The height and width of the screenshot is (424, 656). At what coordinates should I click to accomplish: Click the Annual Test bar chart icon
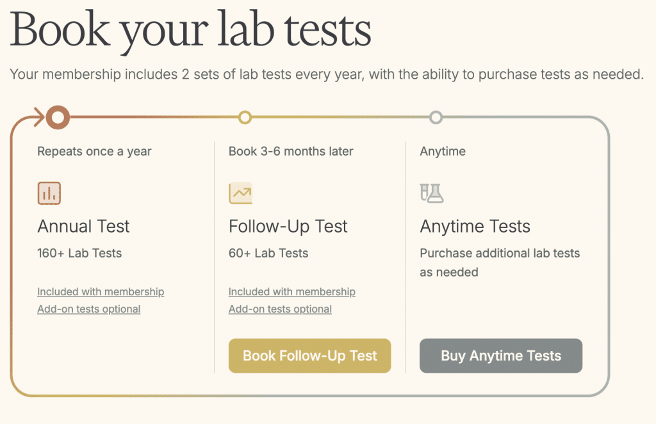[49, 193]
